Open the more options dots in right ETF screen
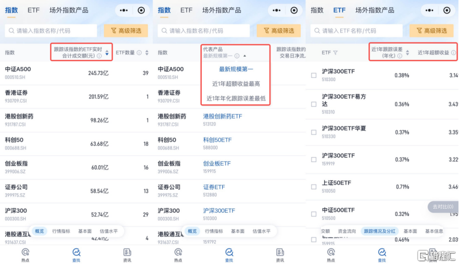459x265 pixels. click(429, 10)
